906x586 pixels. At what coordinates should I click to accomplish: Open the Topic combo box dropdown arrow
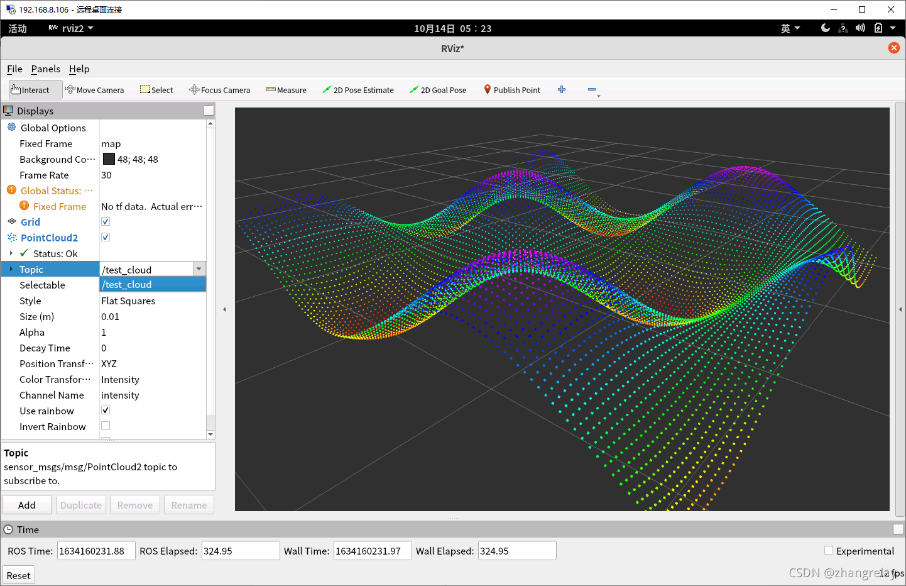(x=199, y=269)
